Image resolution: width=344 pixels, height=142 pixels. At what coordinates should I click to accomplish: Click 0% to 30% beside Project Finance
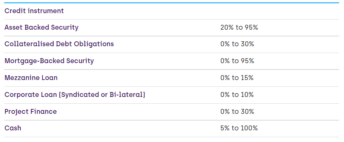click(x=237, y=112)
